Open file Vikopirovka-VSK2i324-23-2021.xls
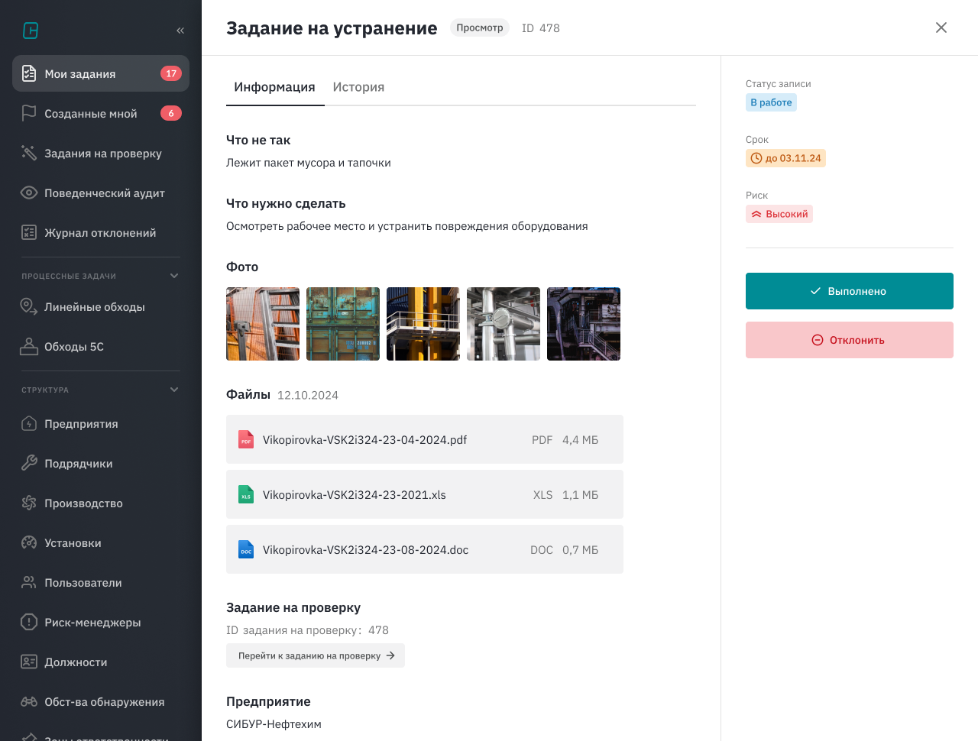Screen dimensions: 978x741 [x=425, y=494]
